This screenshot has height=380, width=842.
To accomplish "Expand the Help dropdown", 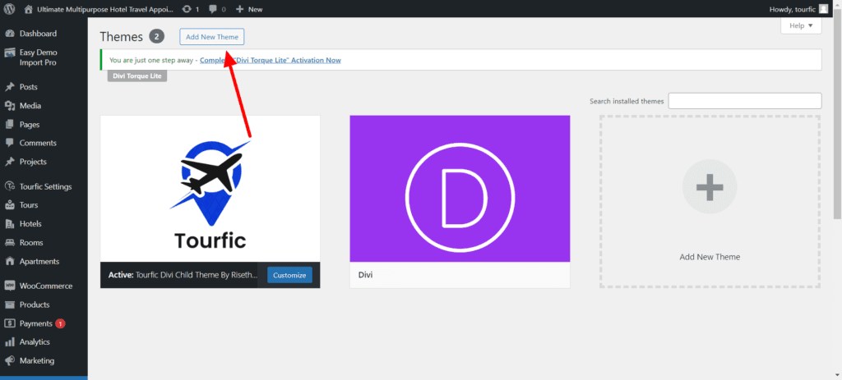I will (x=801, y=25).
